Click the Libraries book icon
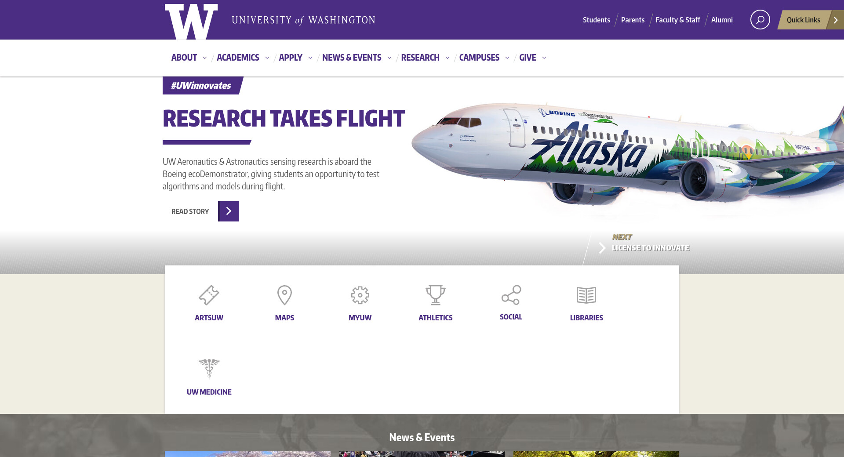The image size is (844, 457). tap(586, 295)
